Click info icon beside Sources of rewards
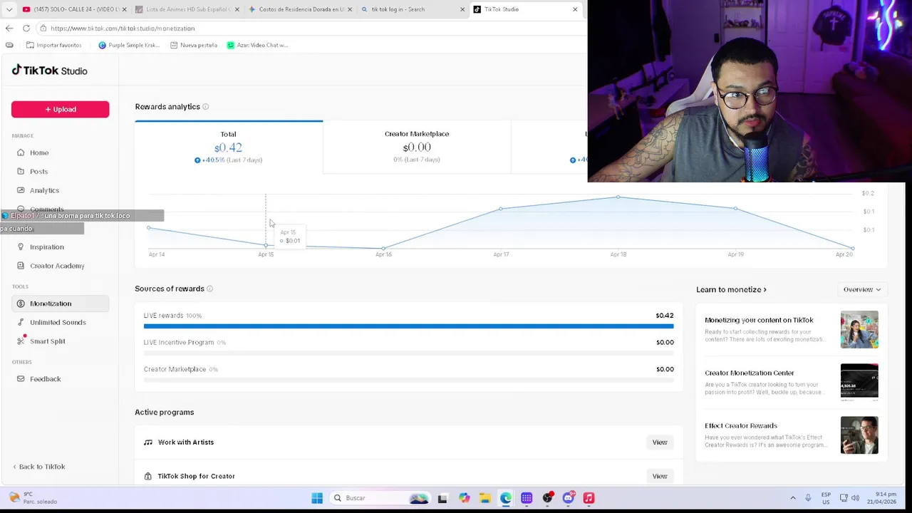912x513 pixels. (x=209, y=289)
